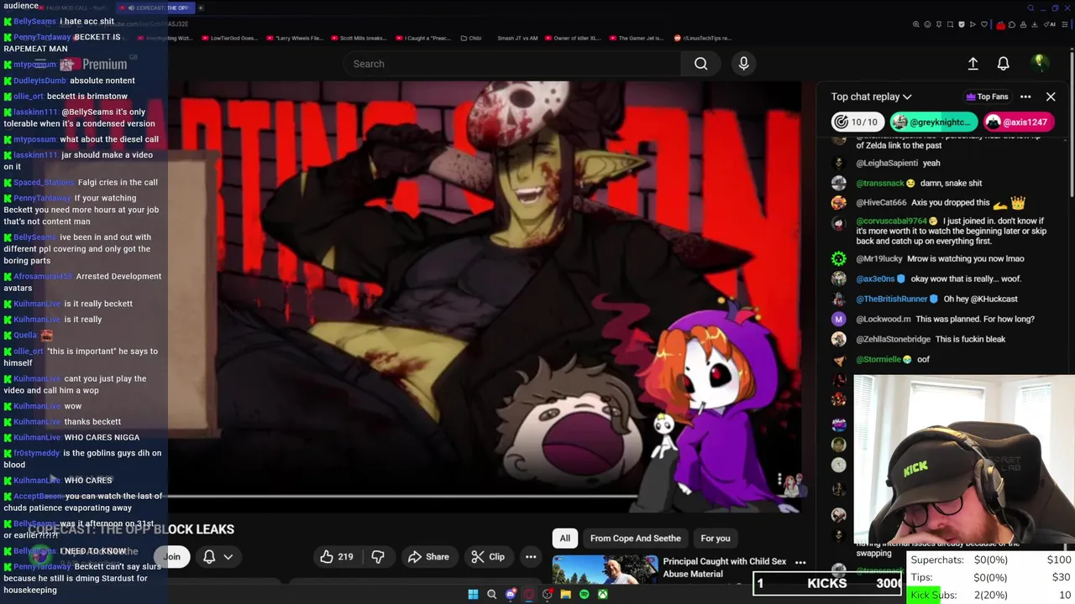Image resolution: width=1075 pixels, height=604 pixels.
Task: Click chat author @Mr19lucky
Action: click(878, 258)
